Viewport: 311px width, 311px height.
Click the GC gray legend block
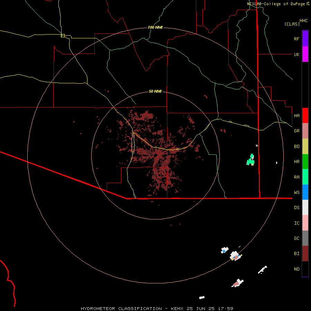click(305, 238)
